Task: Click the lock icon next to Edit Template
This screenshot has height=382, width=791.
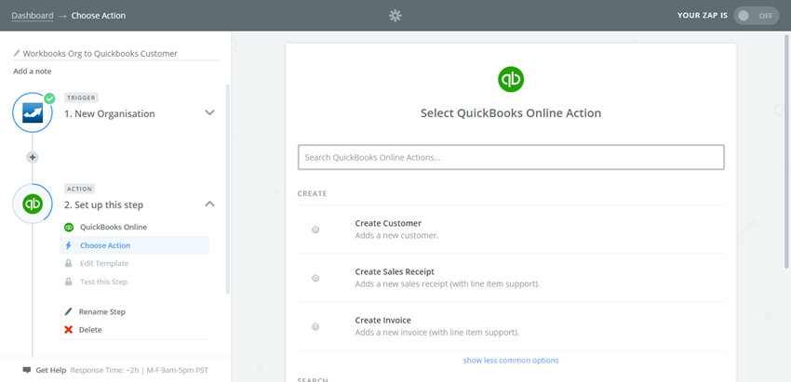Action: 68,264
